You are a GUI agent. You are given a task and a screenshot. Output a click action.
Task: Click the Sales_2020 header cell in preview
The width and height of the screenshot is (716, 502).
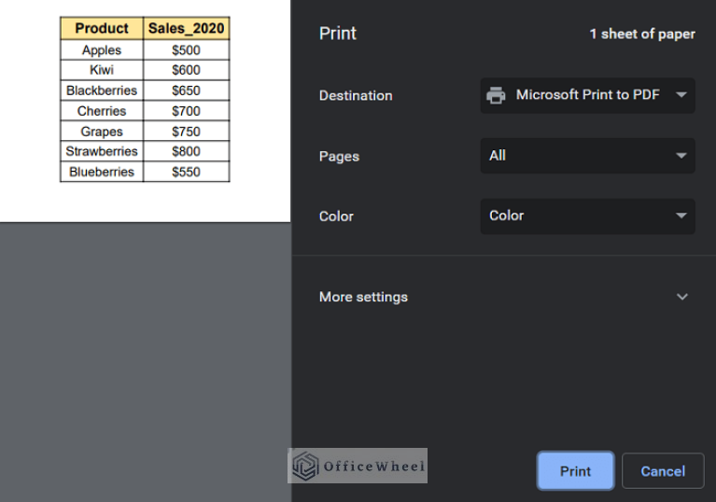tap(186, 28)
